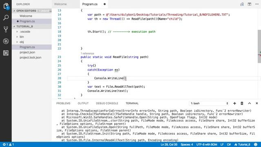Switch to the Welcome tab

tap(60, 4)
